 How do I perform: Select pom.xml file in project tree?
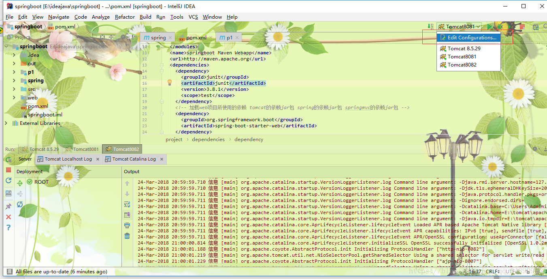tap(38, 106)
